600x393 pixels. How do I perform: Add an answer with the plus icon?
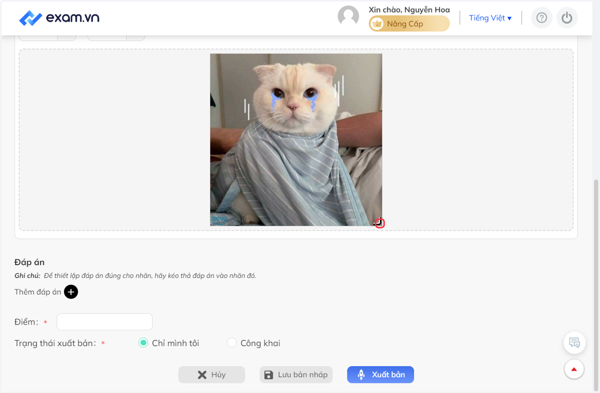[71, 292]
